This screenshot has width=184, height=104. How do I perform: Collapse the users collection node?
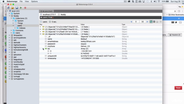pyautogui.click(x=13, y=26)
